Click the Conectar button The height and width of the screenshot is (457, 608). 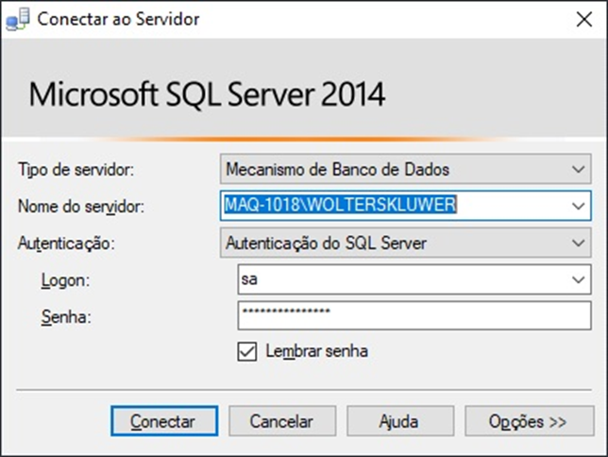(164, 421)
